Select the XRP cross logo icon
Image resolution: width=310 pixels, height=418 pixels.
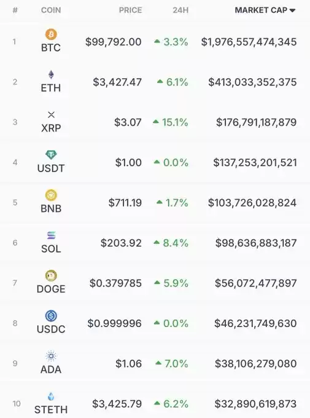51,115
